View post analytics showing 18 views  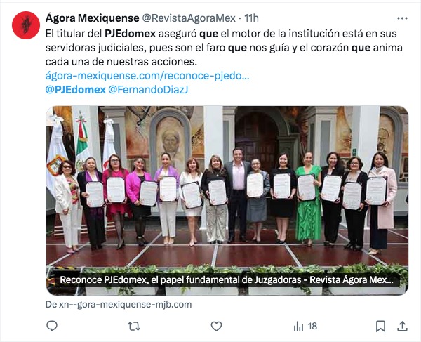305,326
